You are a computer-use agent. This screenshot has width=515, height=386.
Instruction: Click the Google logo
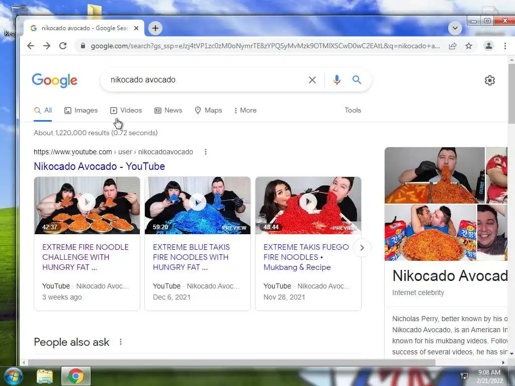pyautogui.click(x=54, y=80)
